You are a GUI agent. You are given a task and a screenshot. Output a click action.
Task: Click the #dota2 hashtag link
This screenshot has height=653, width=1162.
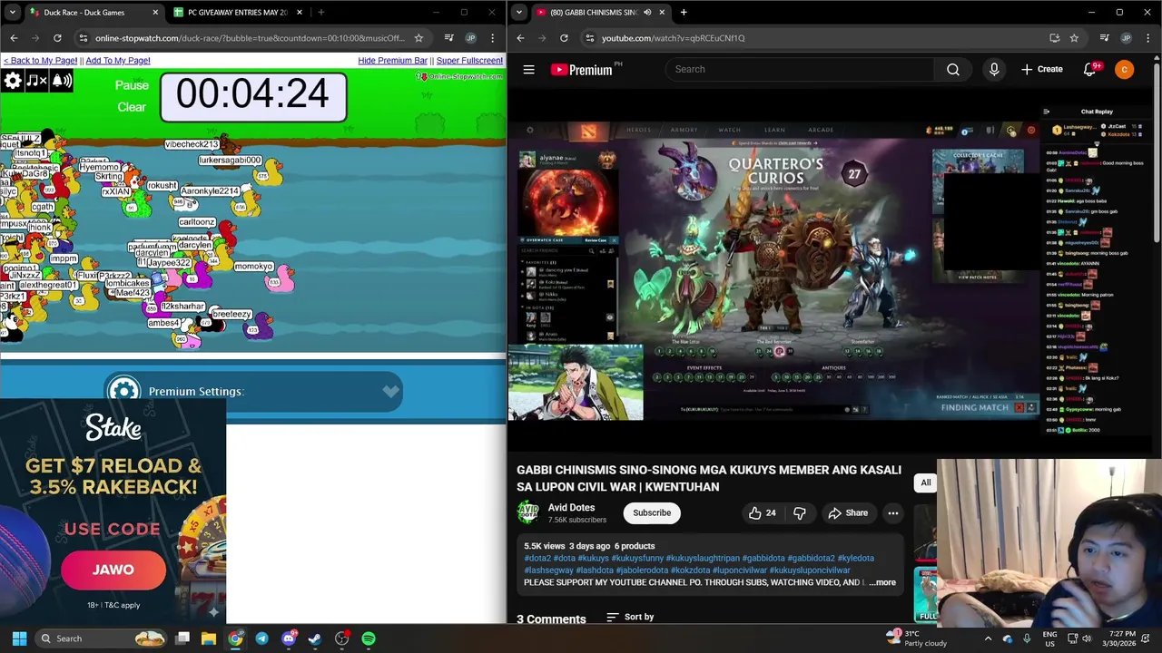(x=537, y=559)
